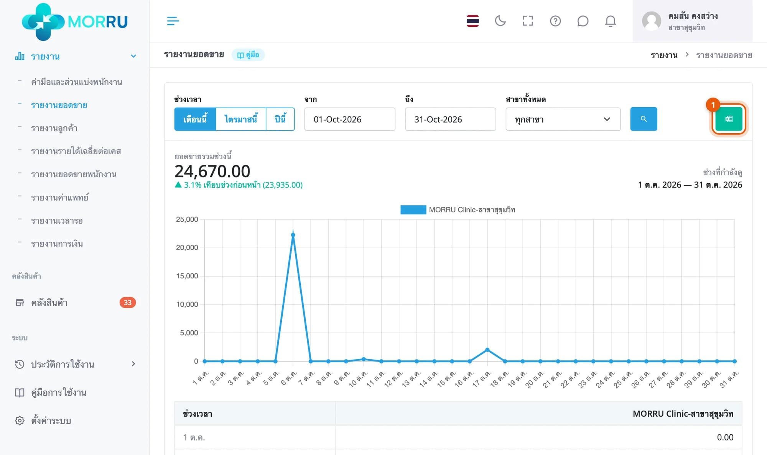
Task: Select the ปีนี้ period option
Action: [x=280, y=119]
